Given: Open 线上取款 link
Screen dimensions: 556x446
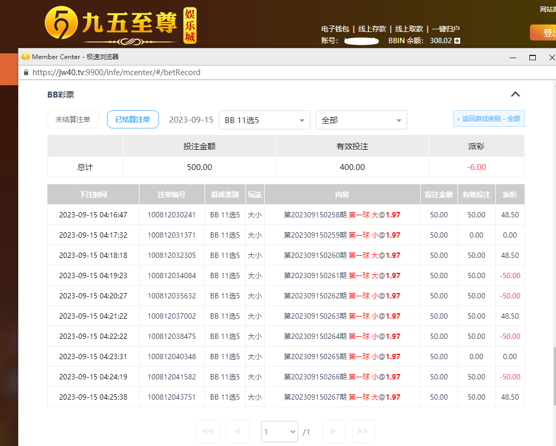Looking at the screenshot, I should [409, 29].
